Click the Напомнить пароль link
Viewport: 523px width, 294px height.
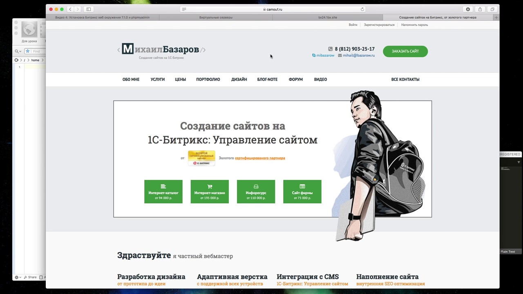coord(414,24)
